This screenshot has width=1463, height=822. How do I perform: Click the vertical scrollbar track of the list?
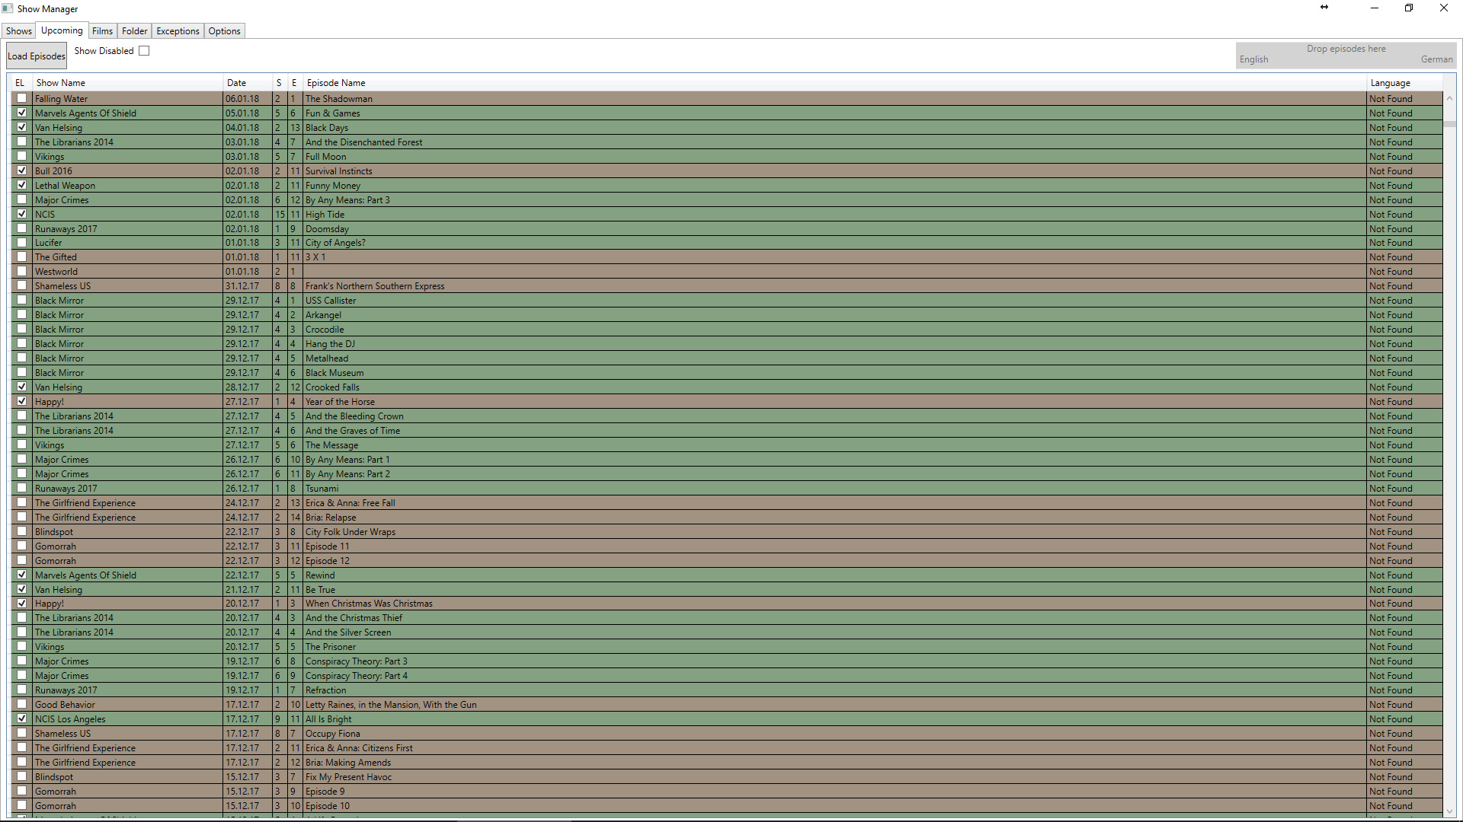[x=1449, y=457]
